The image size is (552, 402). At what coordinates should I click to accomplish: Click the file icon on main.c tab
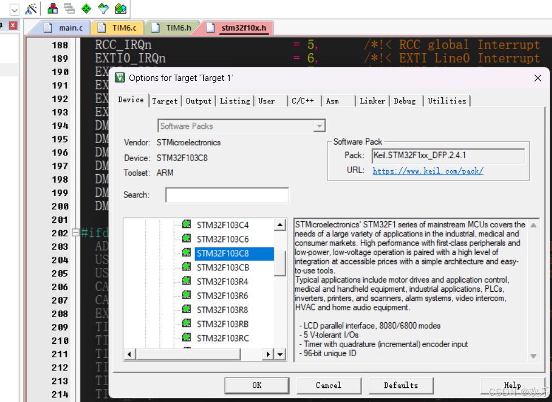(x=48, y=28)
